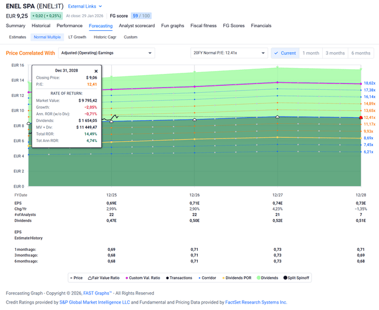Toggle the Transactions legend entry
Image resolution: width=379 pixels, height=310 pixels.
click(179, 278)
